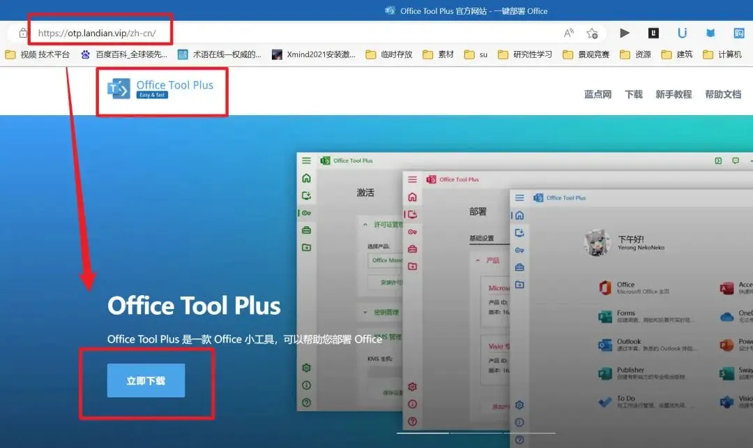The height and width of the screenshot is (448, 753).
Task: Click the blue toolbox icon
Action: [519, 267]
